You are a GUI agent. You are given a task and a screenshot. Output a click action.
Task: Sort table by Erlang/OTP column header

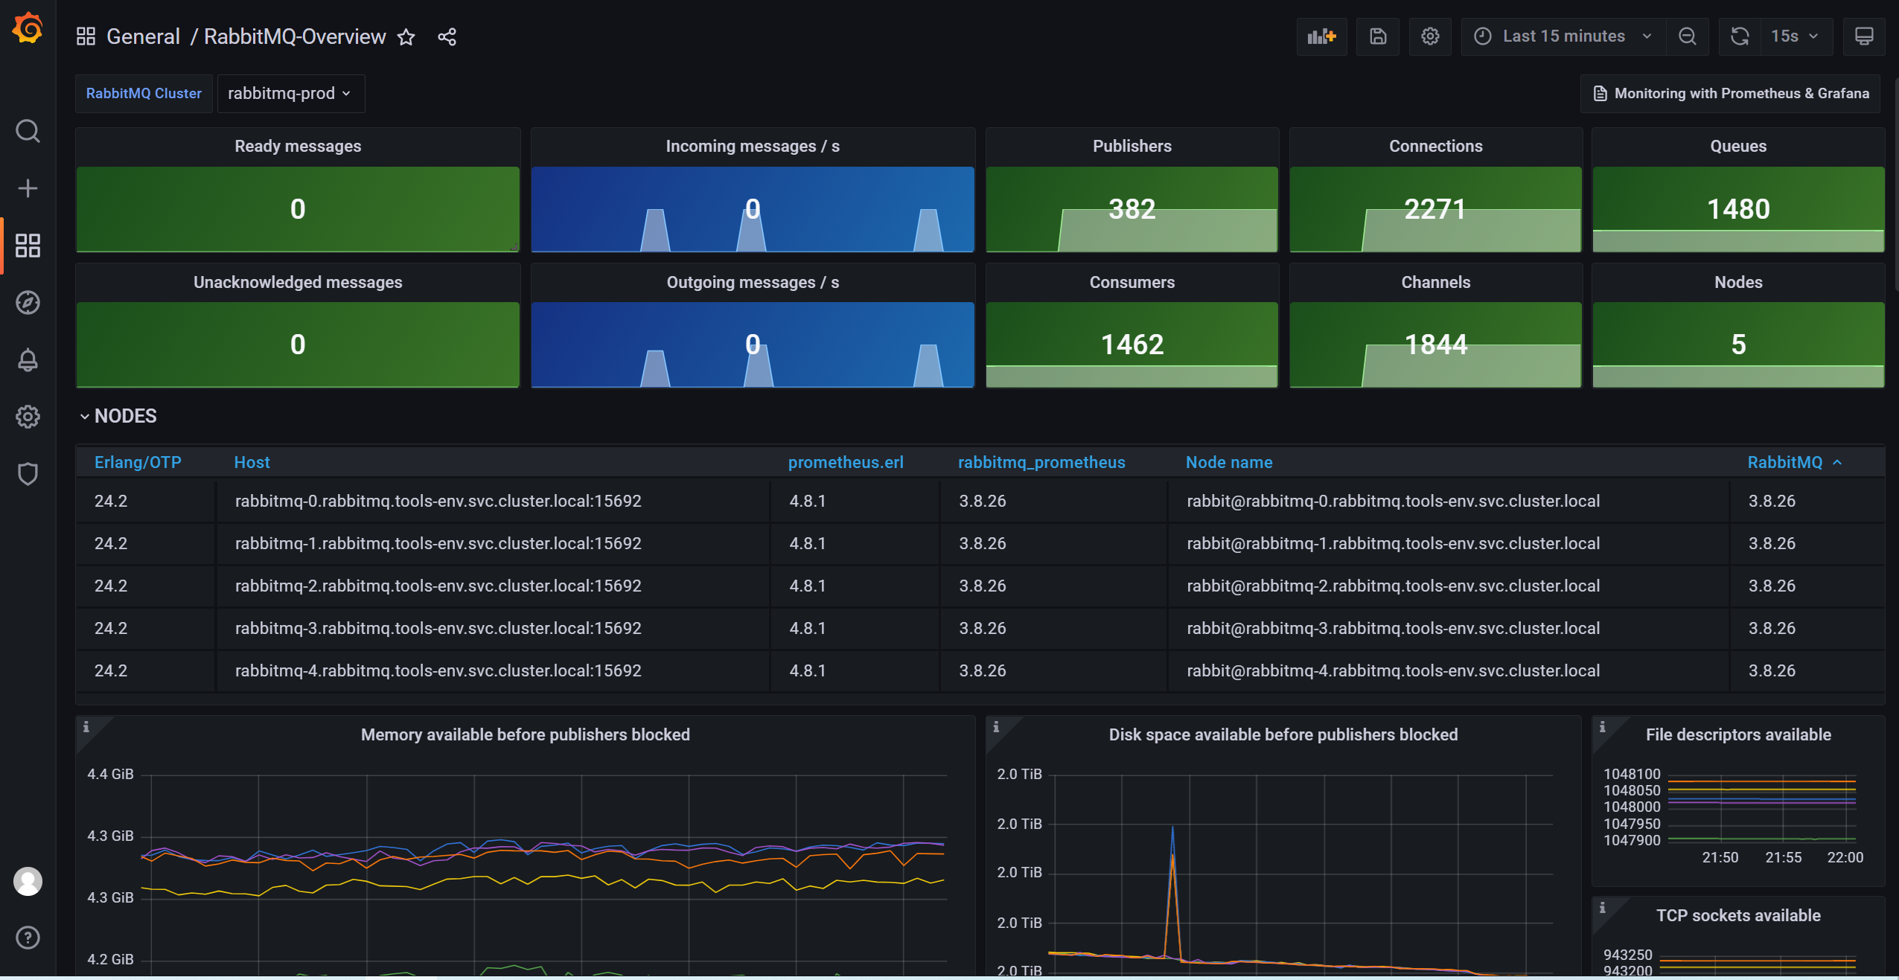pos(138,462)
